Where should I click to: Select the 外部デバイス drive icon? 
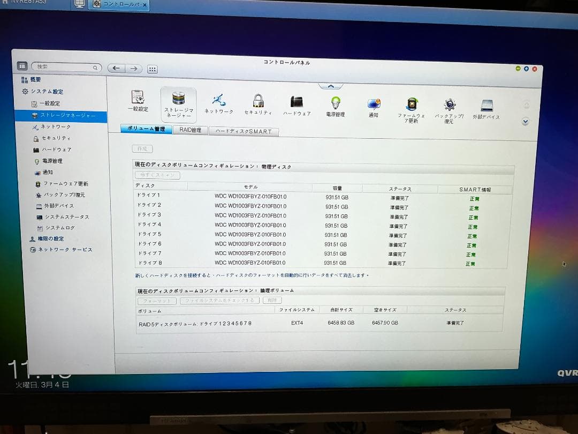[487, 103]
